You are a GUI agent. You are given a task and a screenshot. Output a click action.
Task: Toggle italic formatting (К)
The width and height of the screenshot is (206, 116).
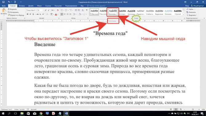click(x=30, y=14)
